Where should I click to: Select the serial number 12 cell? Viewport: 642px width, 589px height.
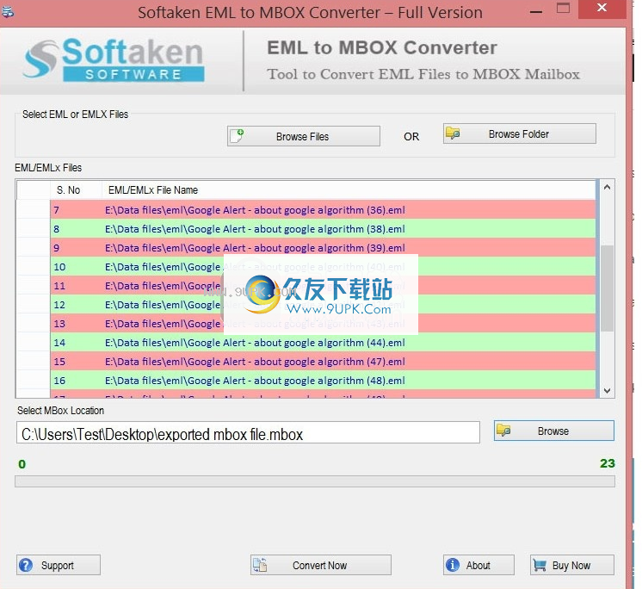[x=76, y=304]
